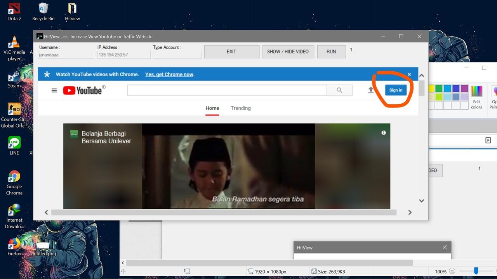Select the green color swatch in Paint
Viewport: 497px width, 279px height.
click(439, 89)
